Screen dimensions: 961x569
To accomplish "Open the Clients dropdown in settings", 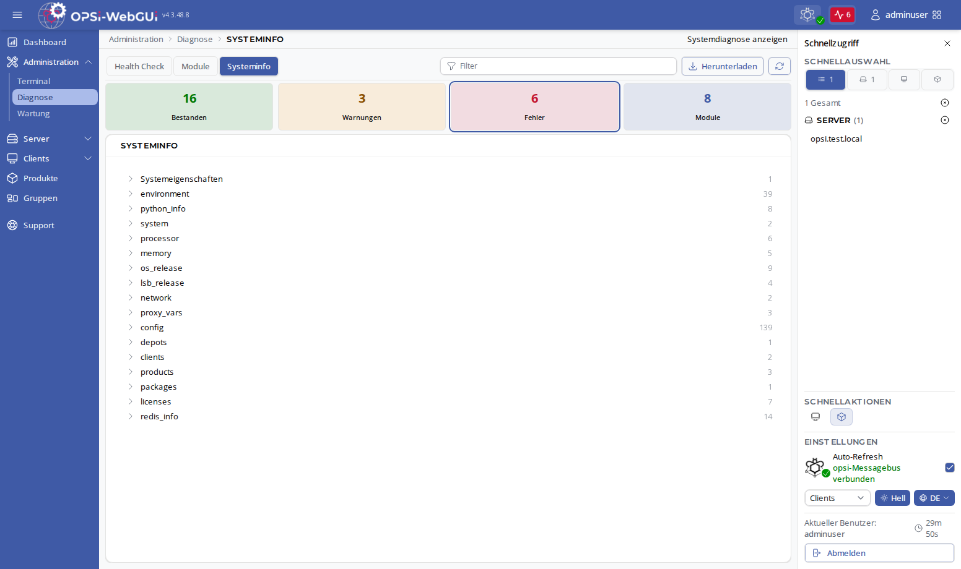I will pyautogui.click(x=837, y=498).
